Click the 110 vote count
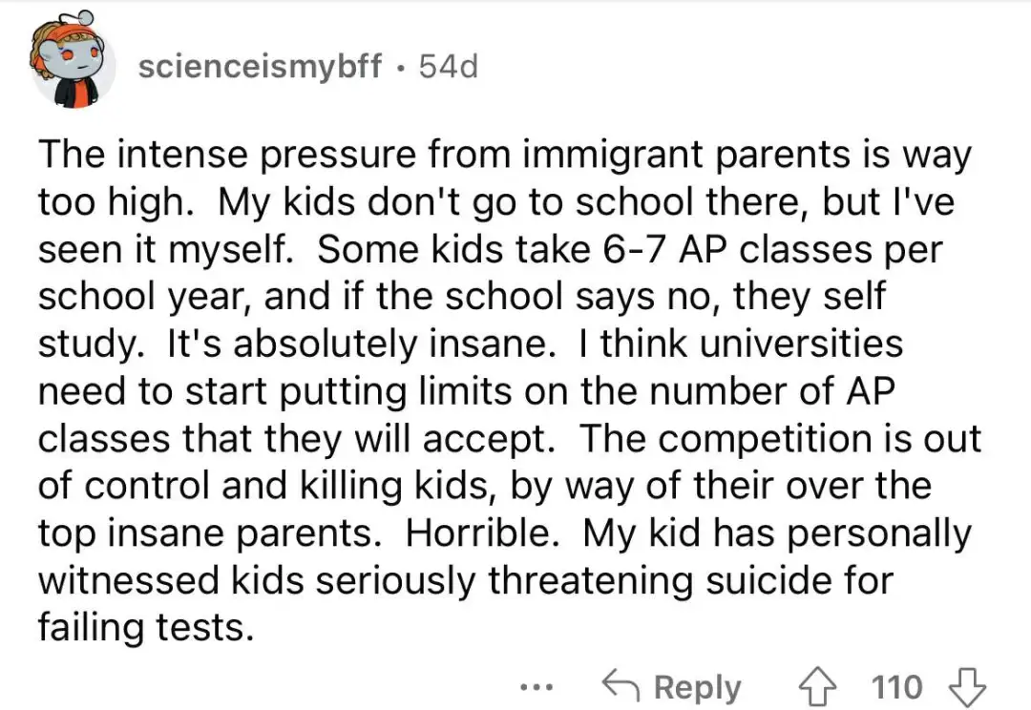Image resolution: width=1031 pixels, height=710 pixels. click(897, 686)
